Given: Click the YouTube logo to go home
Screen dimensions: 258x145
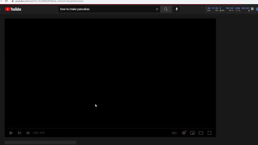Looking at the screenshot, I should point(13,9).
